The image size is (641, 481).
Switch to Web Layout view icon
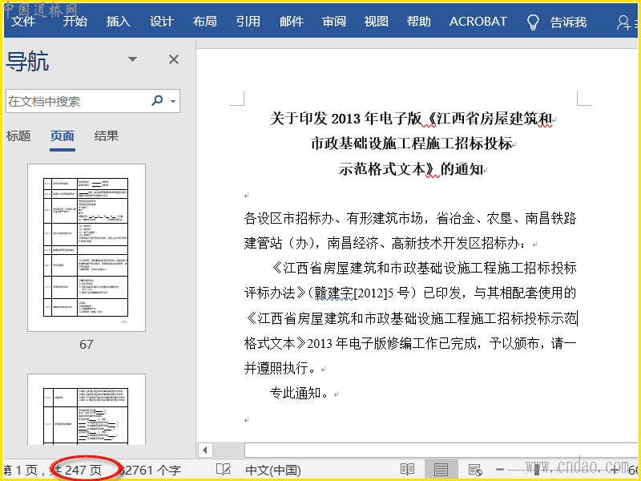(474, 470)
